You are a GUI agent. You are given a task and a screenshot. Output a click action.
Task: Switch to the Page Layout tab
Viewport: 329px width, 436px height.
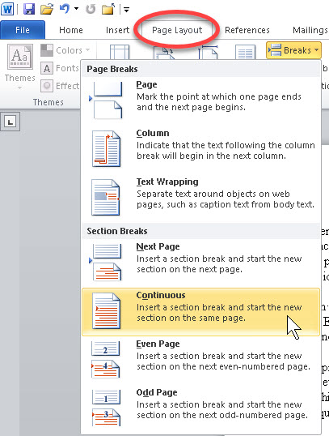click(177, 30)
